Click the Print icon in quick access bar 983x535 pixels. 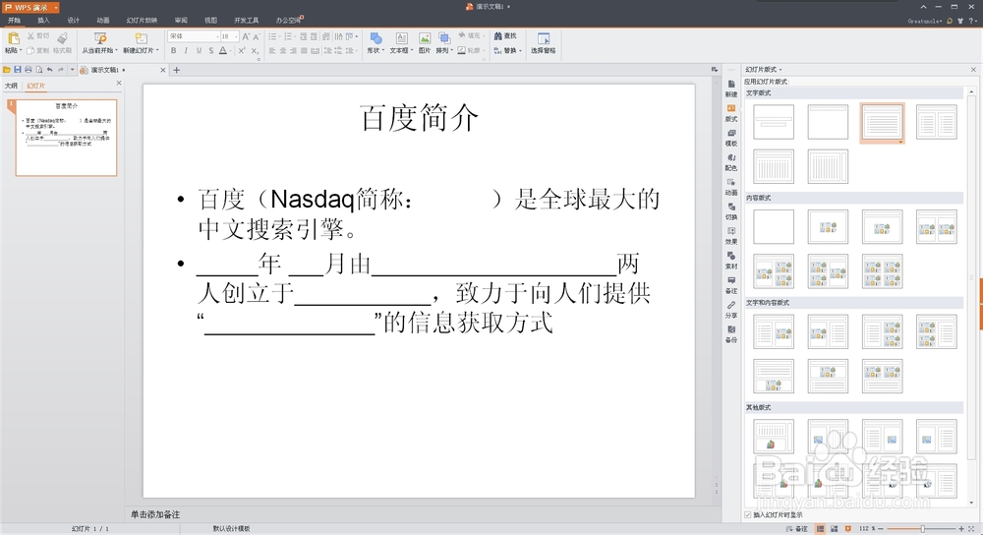[x=29, y=70]
